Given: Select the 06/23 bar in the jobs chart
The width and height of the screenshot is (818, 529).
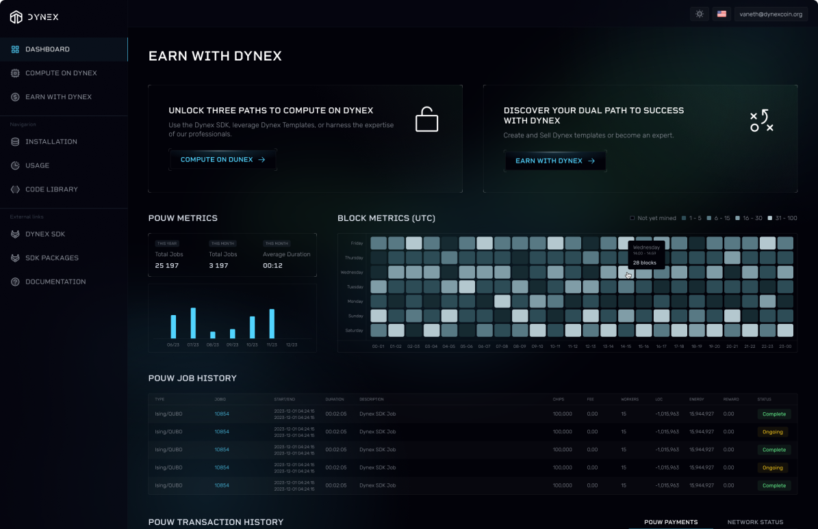Looking at the screenshot, I should coord(173,327).
